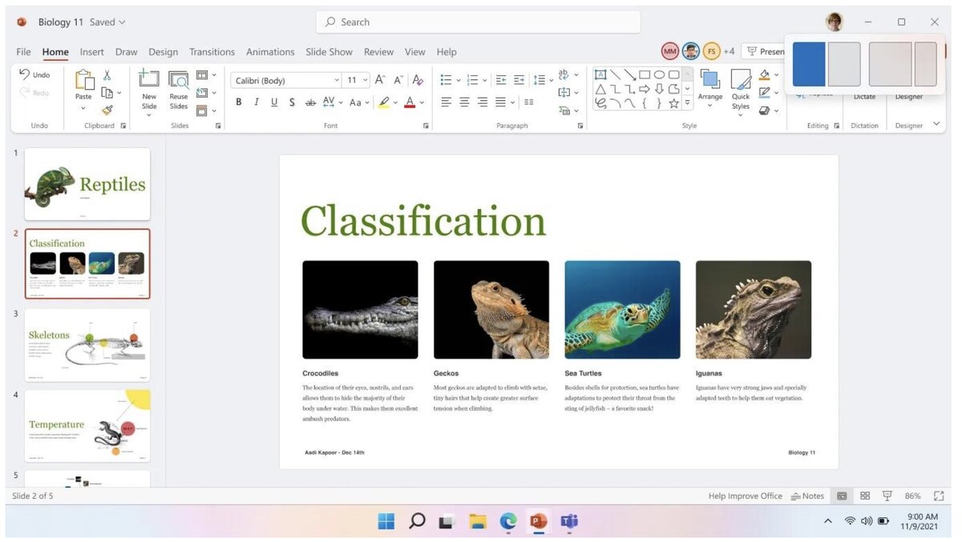Select the Skeletons slide thumbnail

tap(87, 344)
